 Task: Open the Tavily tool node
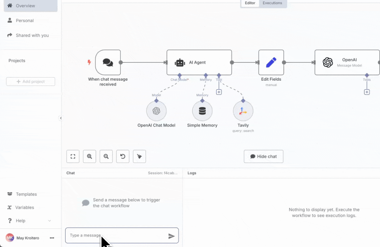tap(243, 111)
